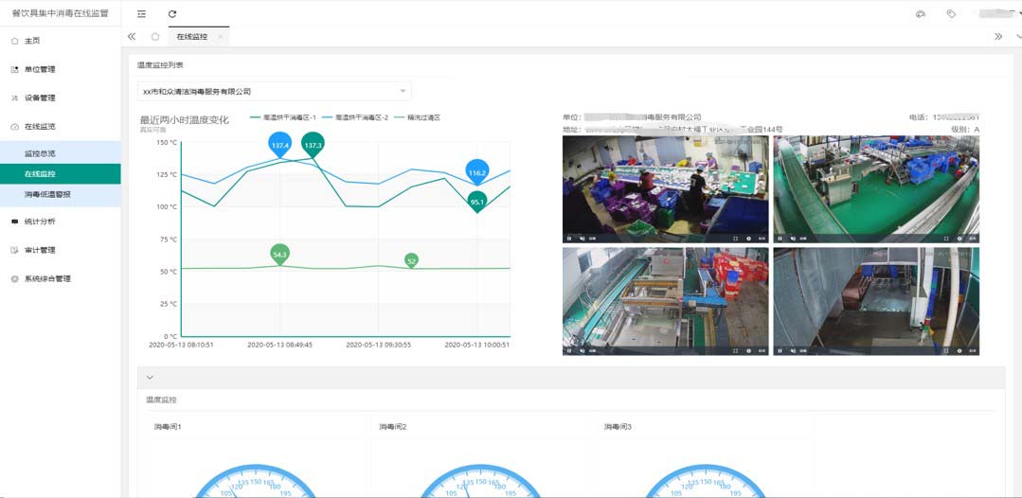The width and height of the screenshot is (1022, 498).
Task: Open the dashboard gauge icon in top-right header
Action: click(x=921, y=13)
